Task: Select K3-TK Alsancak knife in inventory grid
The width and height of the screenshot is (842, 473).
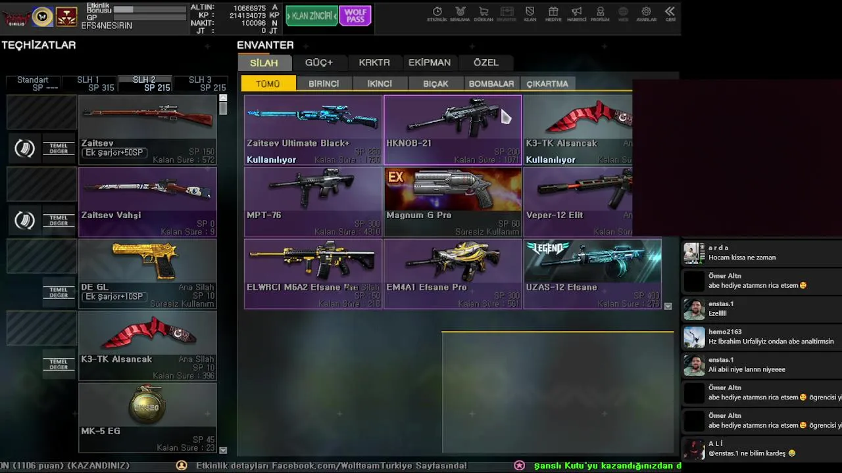Action: [x=578, y=130]
